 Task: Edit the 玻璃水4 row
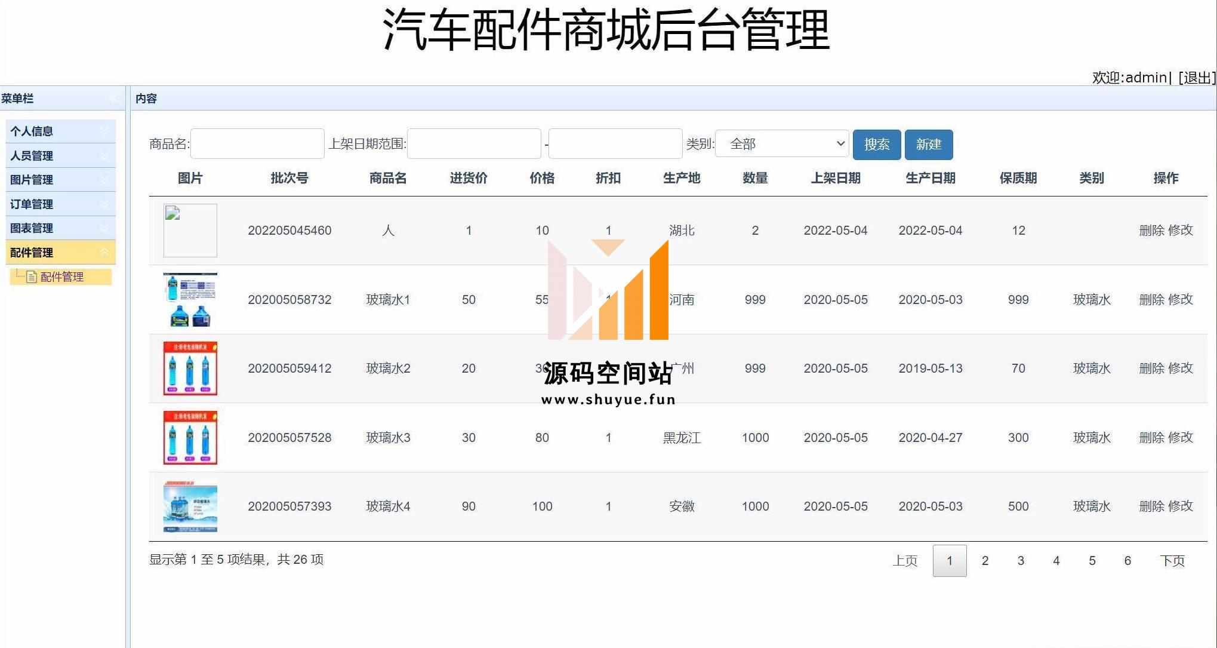pos(1181,506)
